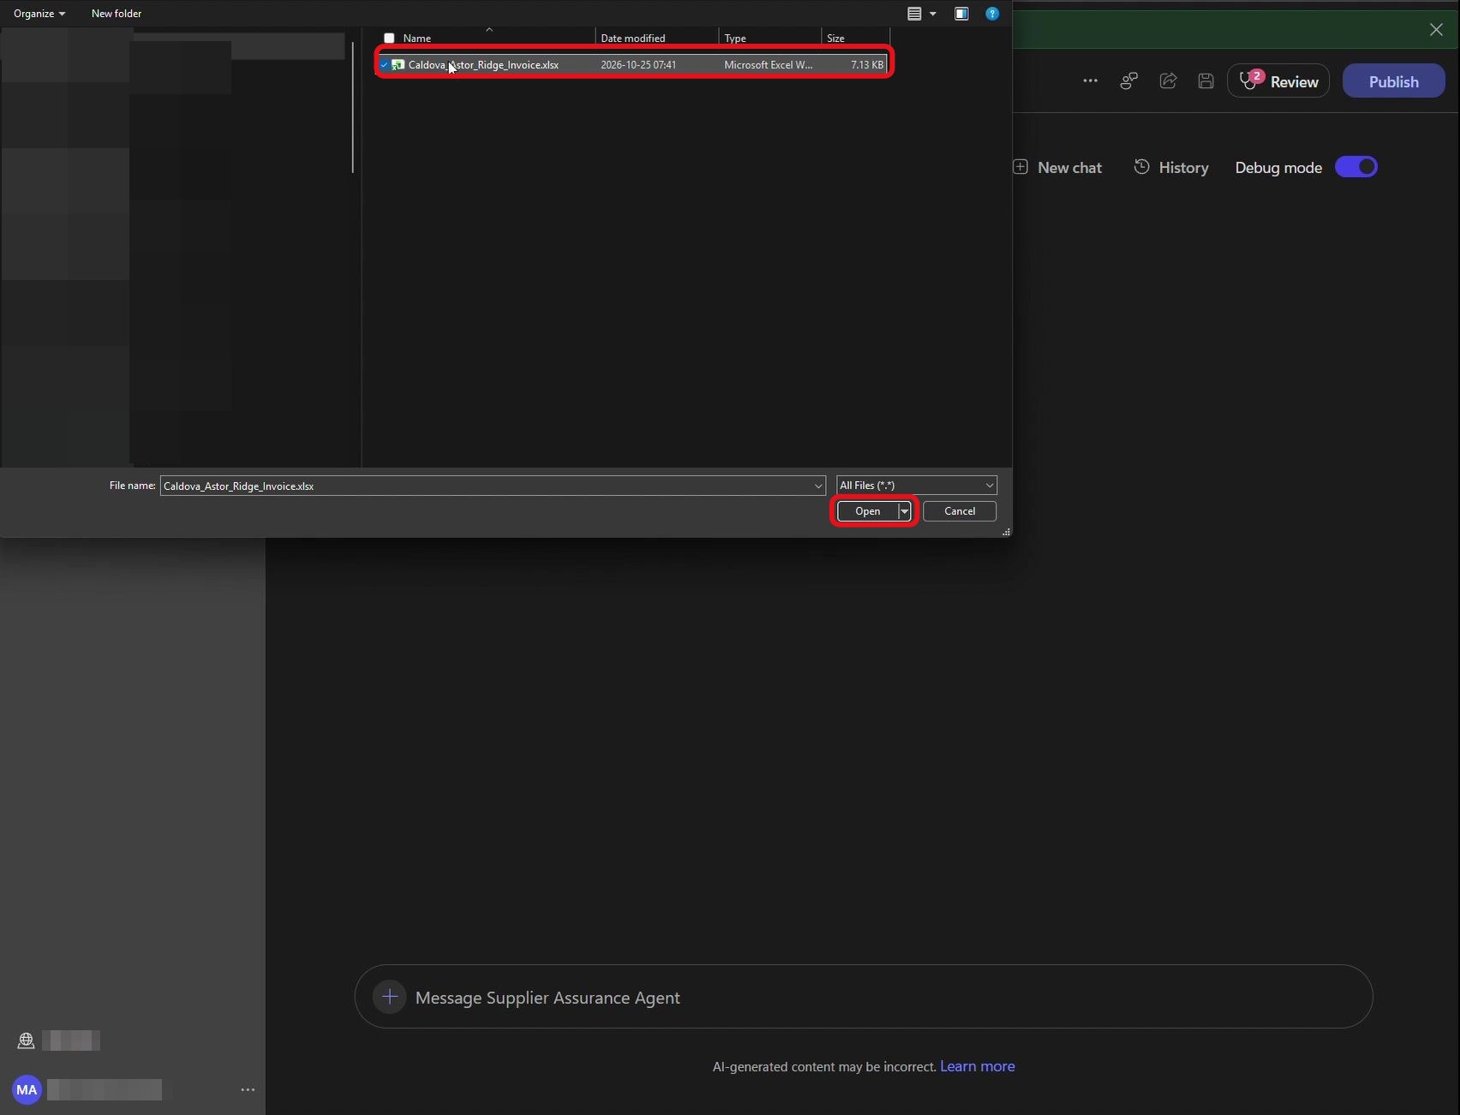
Task: Expand the Open button split arrow
Action: 904,511
